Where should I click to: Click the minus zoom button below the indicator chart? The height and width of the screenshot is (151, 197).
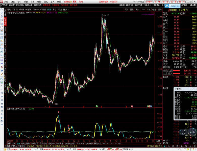point(158,143)
